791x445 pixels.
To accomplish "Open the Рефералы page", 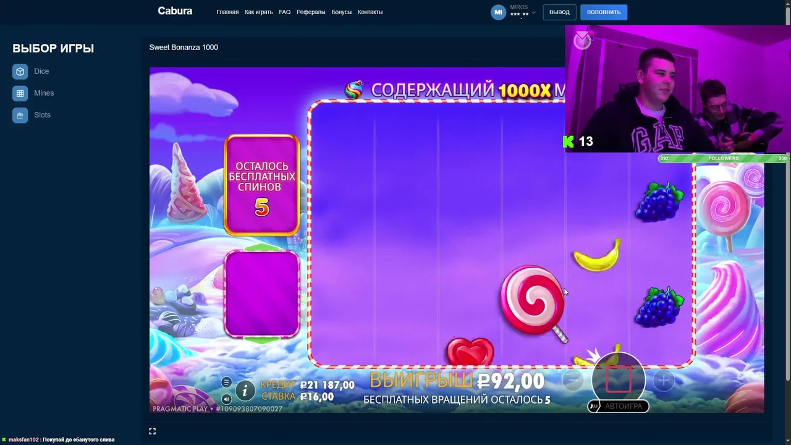I will pos(311,12).
